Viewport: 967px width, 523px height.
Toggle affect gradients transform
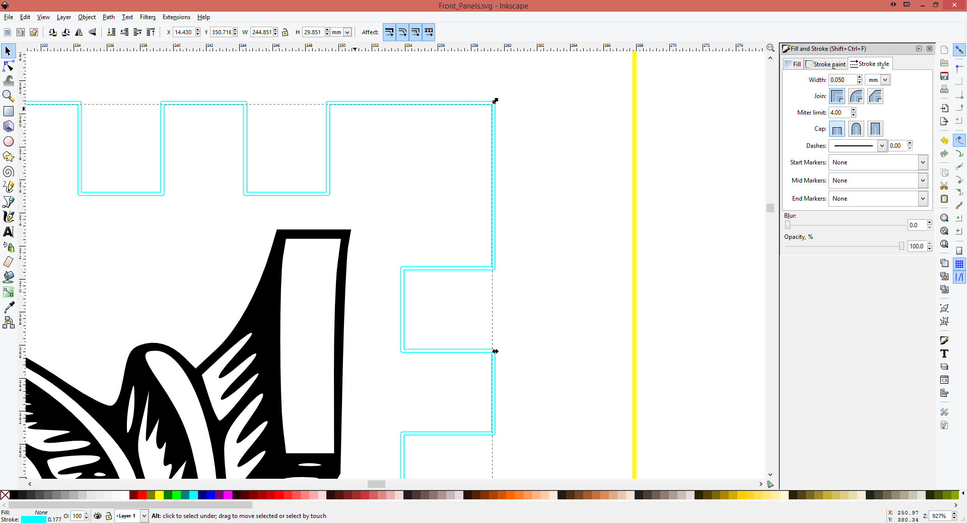point(416,32)
